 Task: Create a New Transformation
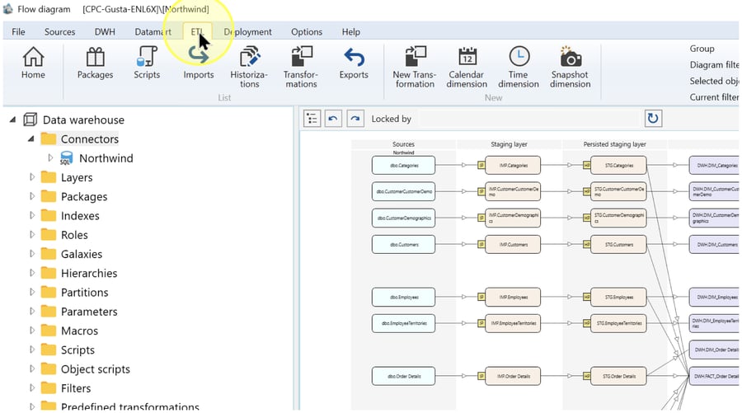414,67
